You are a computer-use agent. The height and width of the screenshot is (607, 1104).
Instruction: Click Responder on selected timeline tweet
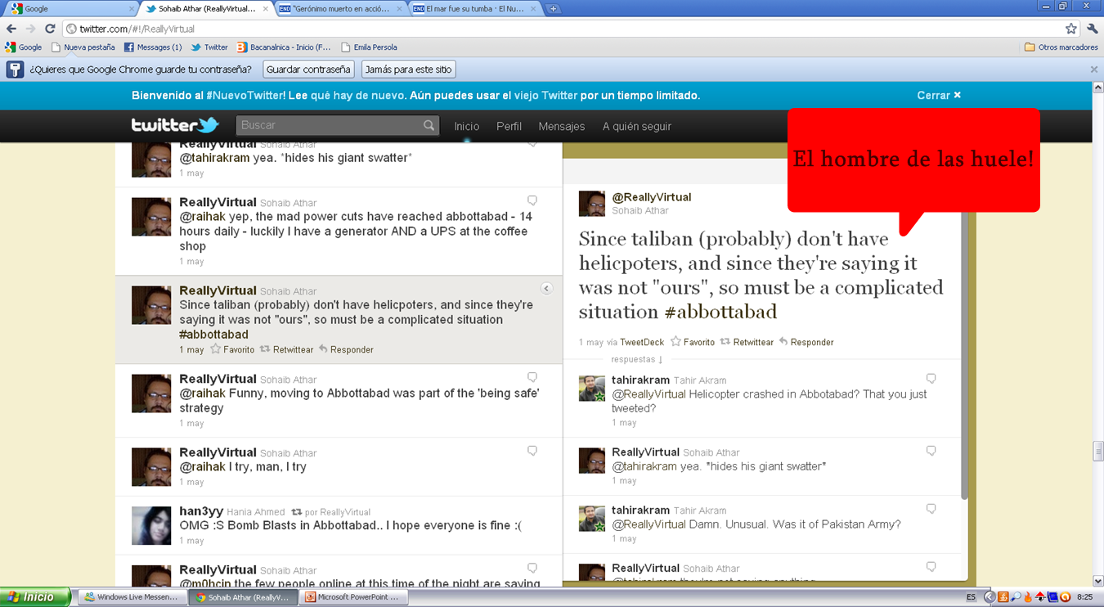(x=346, y=349)
